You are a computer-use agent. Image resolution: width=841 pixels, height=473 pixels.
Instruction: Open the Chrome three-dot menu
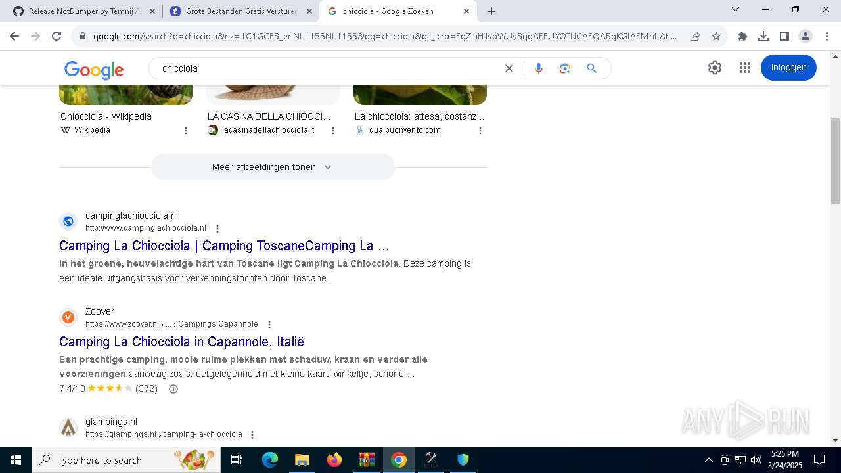point(827,36)
